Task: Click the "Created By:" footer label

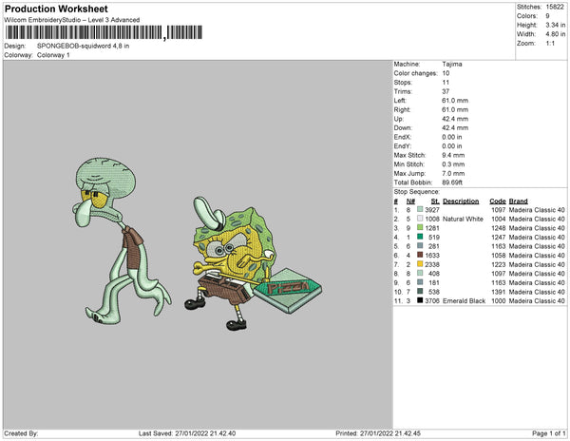Action: click(x=21, y=433)
